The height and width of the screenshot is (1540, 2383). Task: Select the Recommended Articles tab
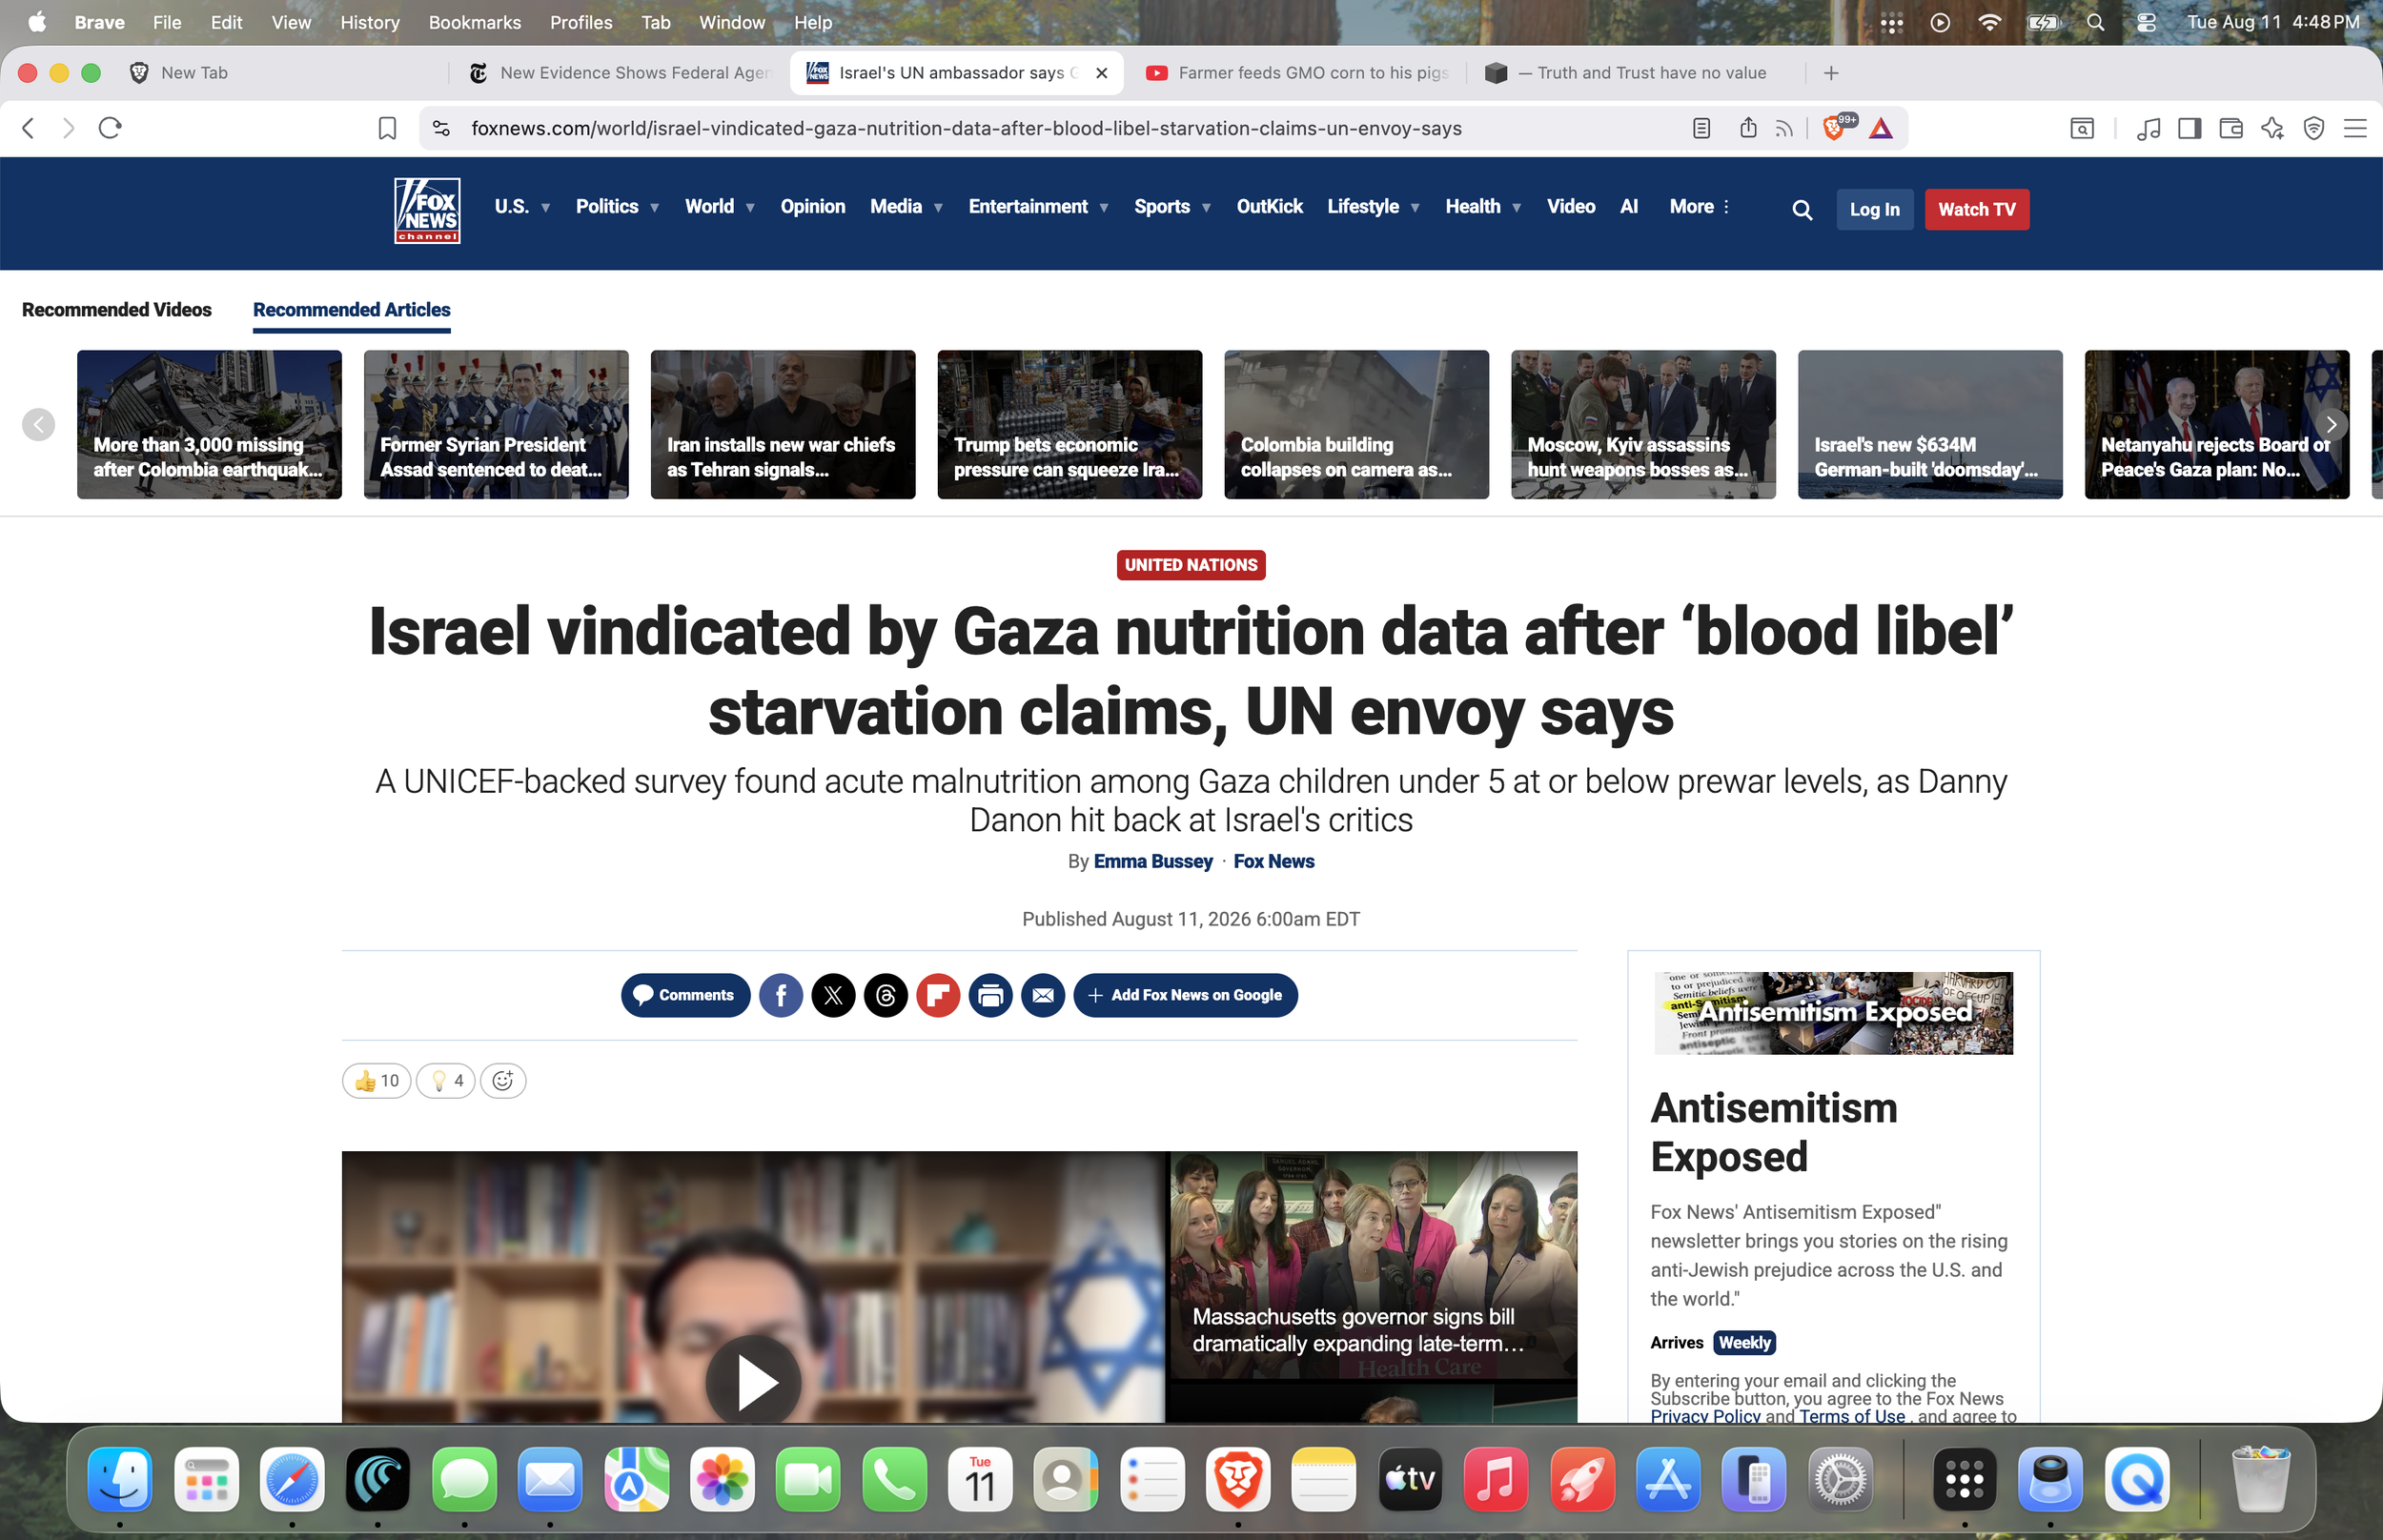pyautogui.click(x=352, y=310)
